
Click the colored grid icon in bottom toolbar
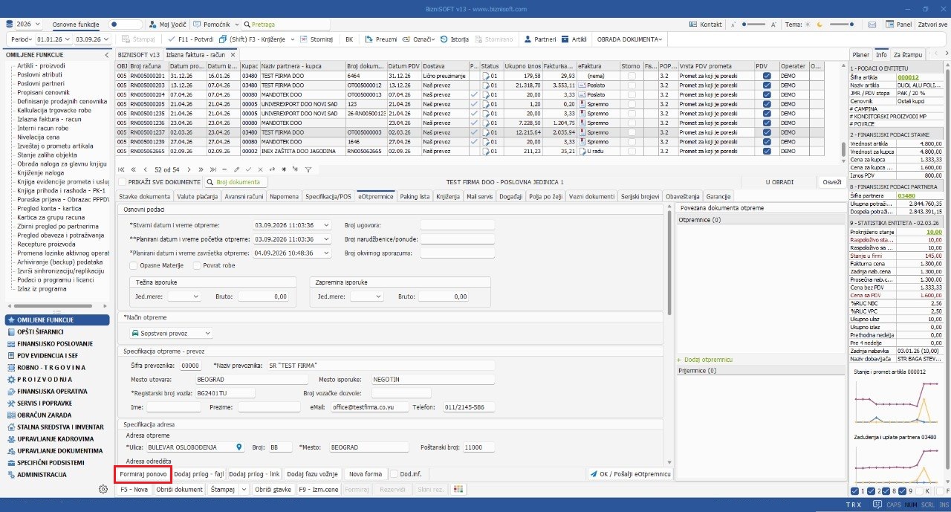(x=458, y=490)
